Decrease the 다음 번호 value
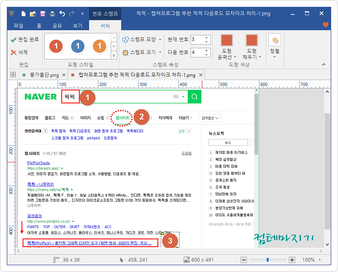The width and height of the screenshot is (338, 272). point(207,55)
